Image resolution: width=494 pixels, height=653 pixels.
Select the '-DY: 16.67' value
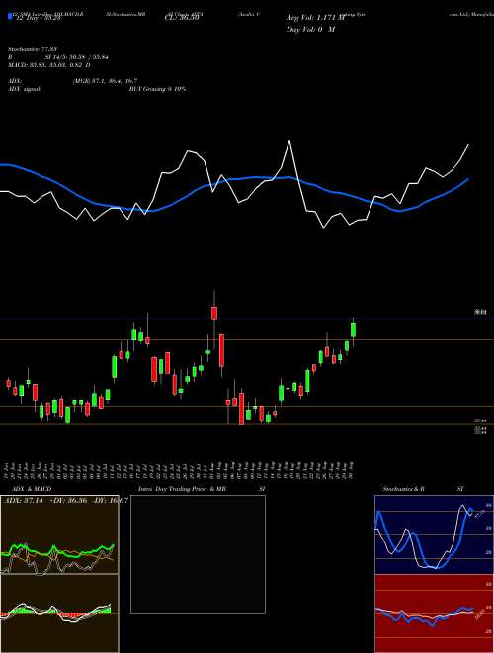point(110,500)
